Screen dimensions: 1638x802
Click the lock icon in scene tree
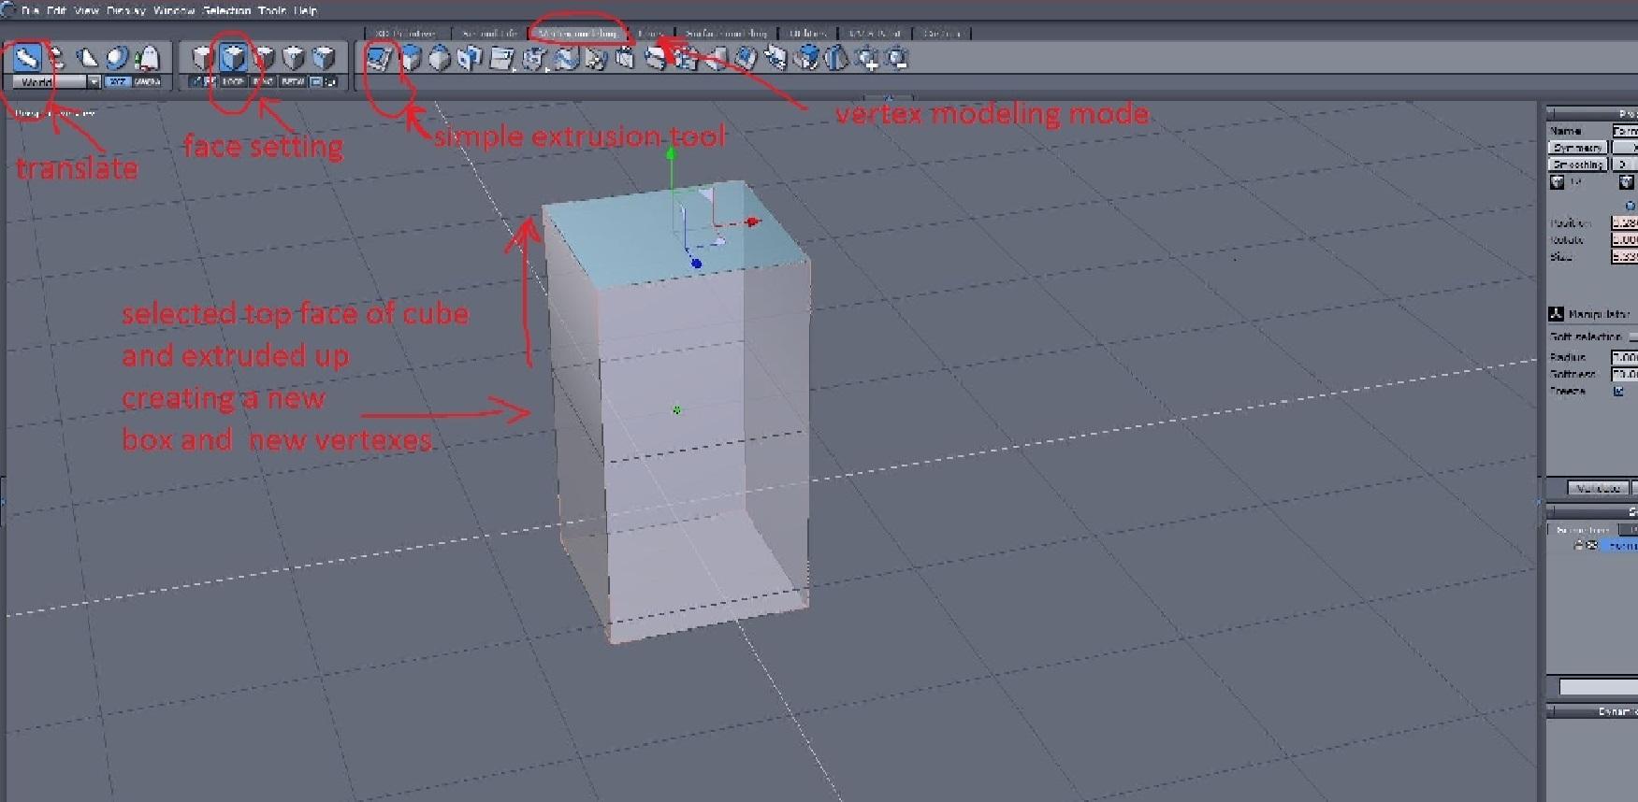pos(1579,545)
